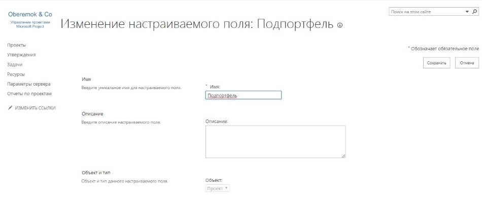Click the Описание textarea resize grip
The width and height of the screenshot is (482, 197).
tap(343, 156)
